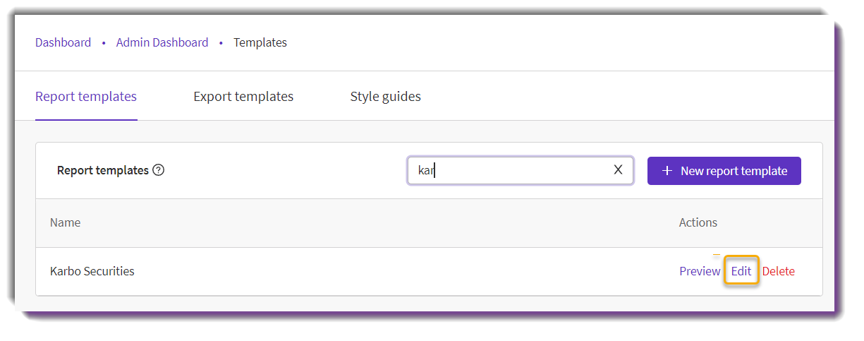This screenshot has height=341, width=864.
Task: Open the Report templates tab
Action: click(x=86, y=97)
